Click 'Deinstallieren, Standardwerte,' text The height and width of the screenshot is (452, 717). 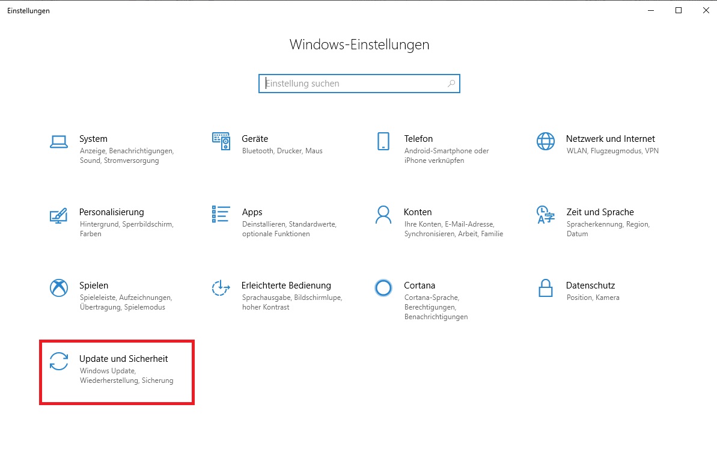click(289, 224)
